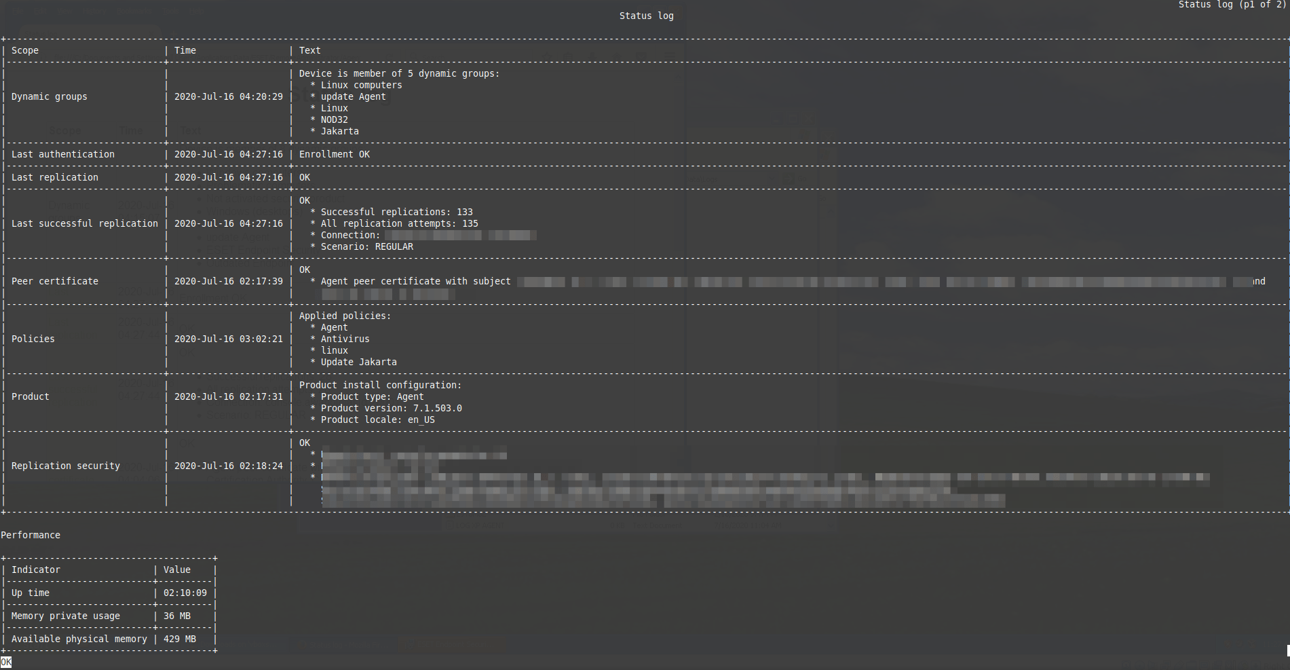The width and height of the screenshot is (1290, 670).
Task: Select the 'Replication security' scope label
Action: coord(66,466)
